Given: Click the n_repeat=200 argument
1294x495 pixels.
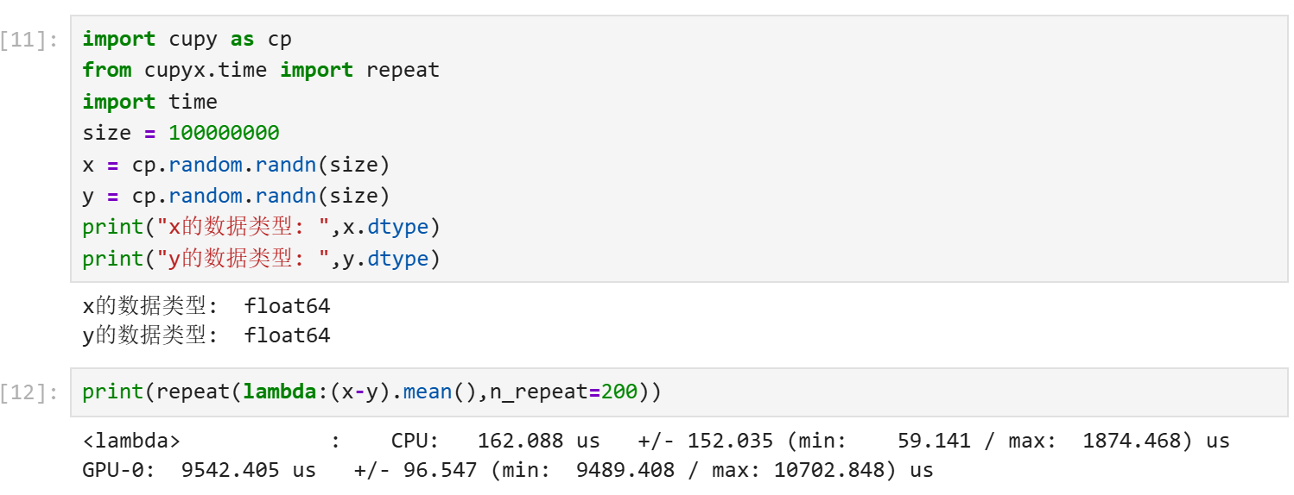Looking at the screenshot, I should (563, 392).
